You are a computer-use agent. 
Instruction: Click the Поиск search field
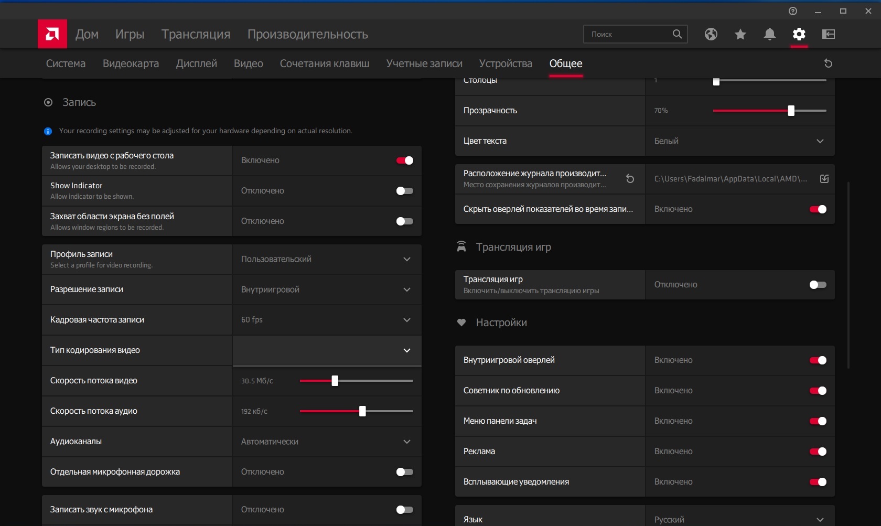(629, 34)
